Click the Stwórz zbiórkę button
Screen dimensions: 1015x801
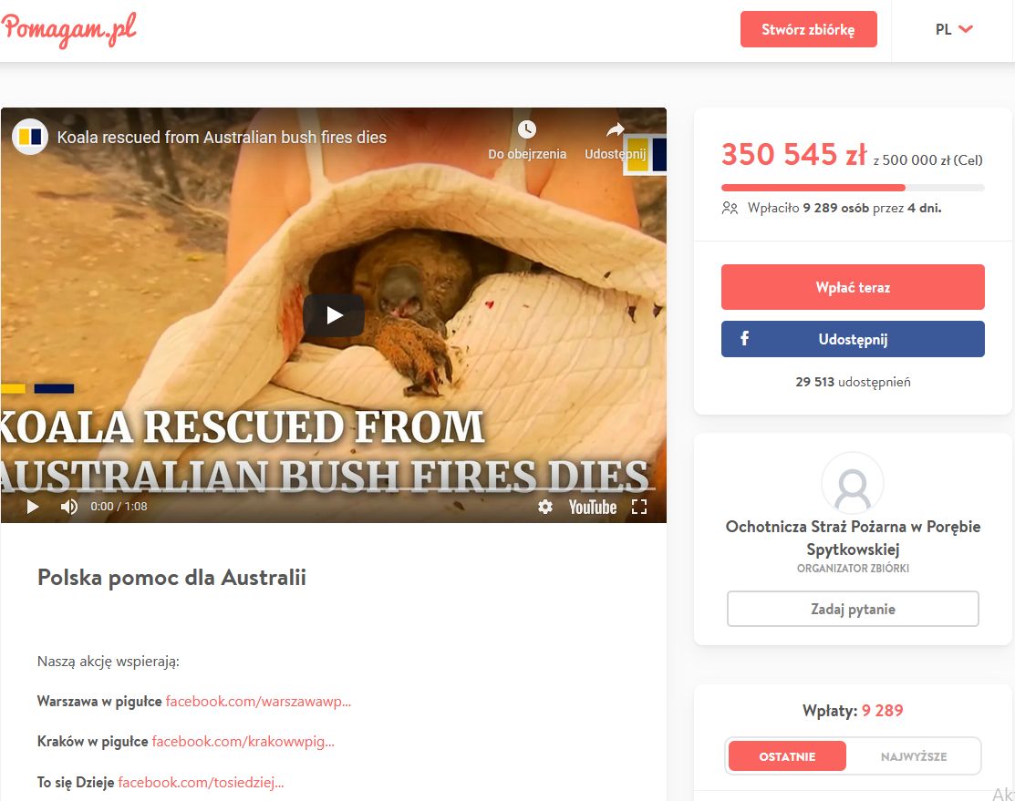(x=809, y=29)
